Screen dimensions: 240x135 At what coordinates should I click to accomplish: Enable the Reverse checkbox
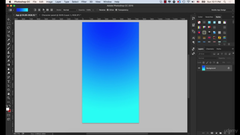[97, 10]
